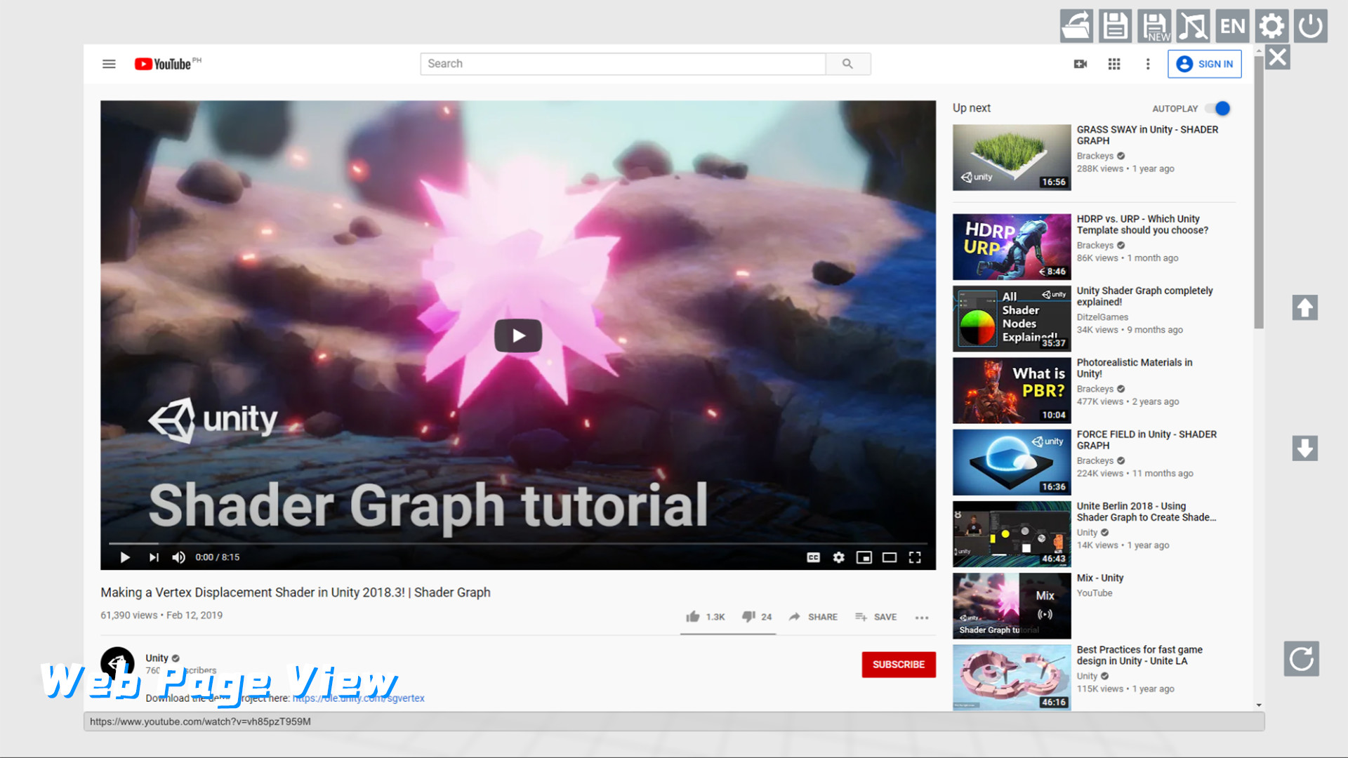Open the EN language selector
The image size is (1348, 758).
pyautogui.click(x=1232, y=25)
